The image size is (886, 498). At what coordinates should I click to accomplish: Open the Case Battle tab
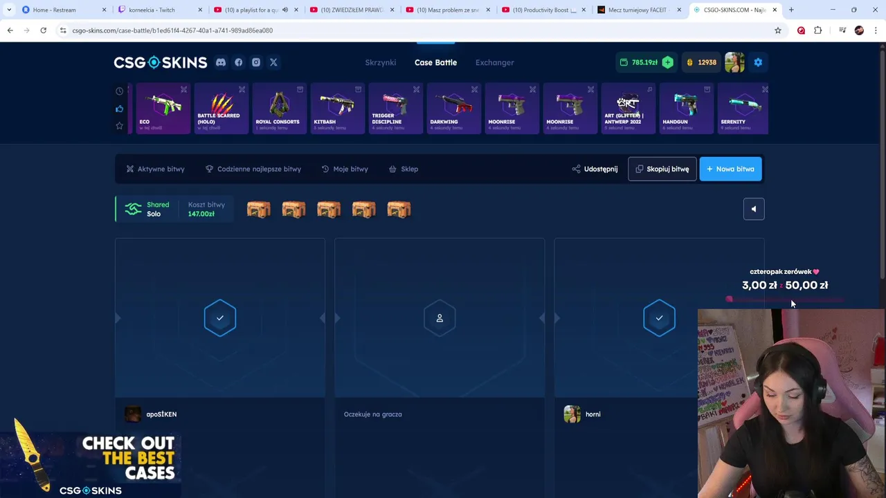click(x=435, y=62)
